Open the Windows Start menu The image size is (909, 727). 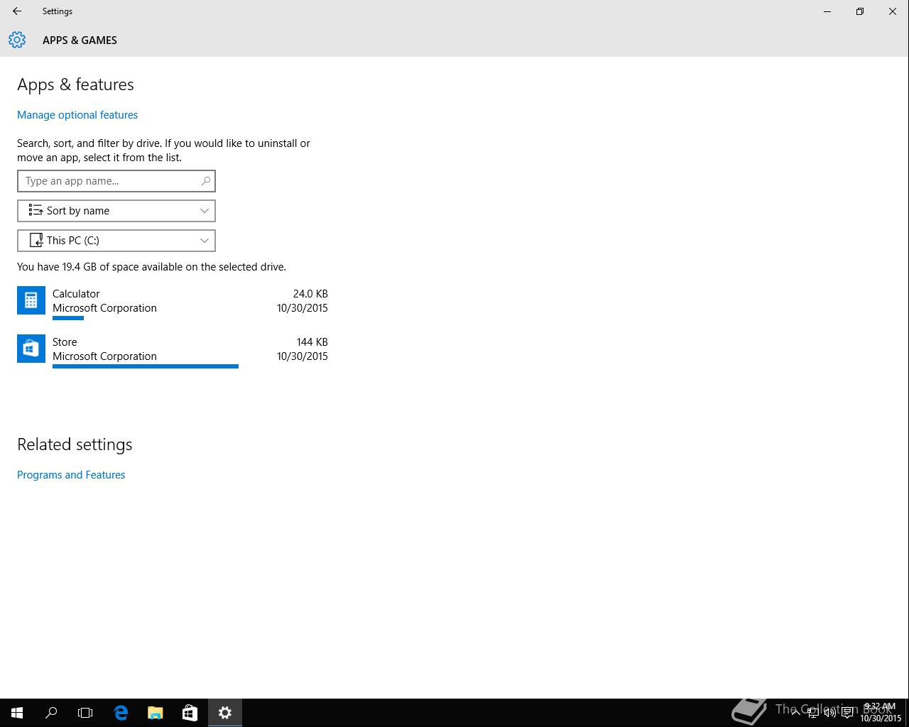17,713
